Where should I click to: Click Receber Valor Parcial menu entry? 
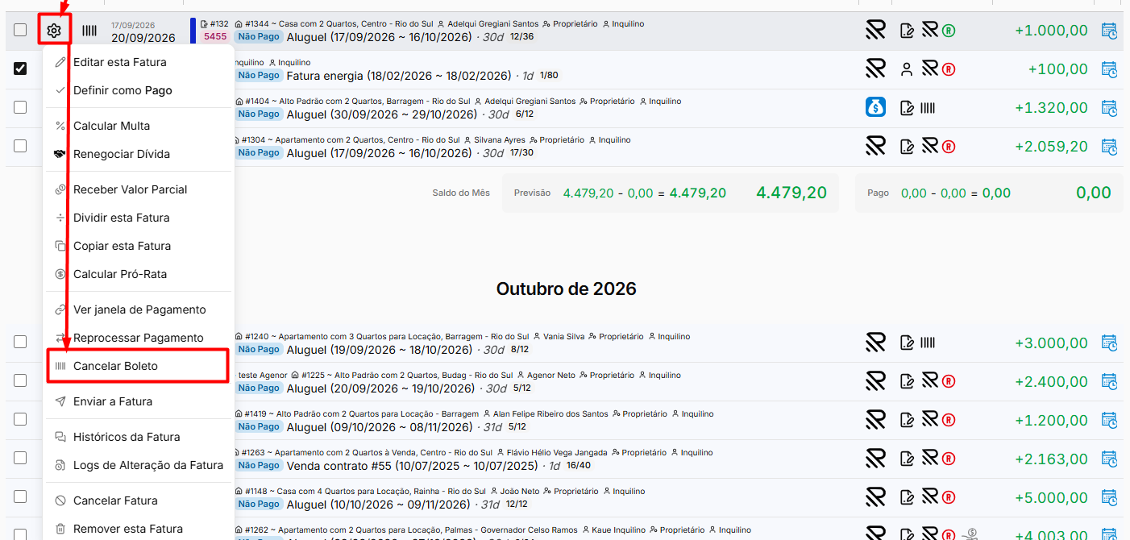(x=138, y=189)
